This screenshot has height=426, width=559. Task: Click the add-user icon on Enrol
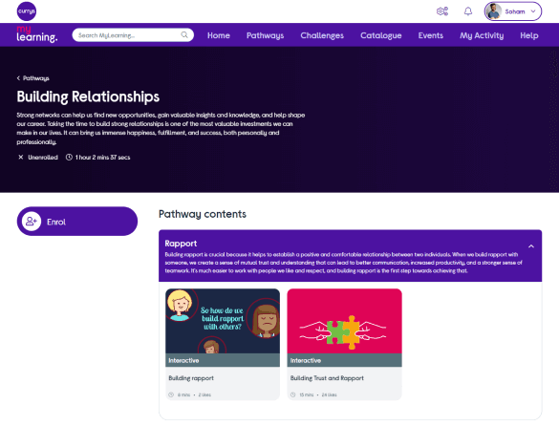click(x=32, y=222)
